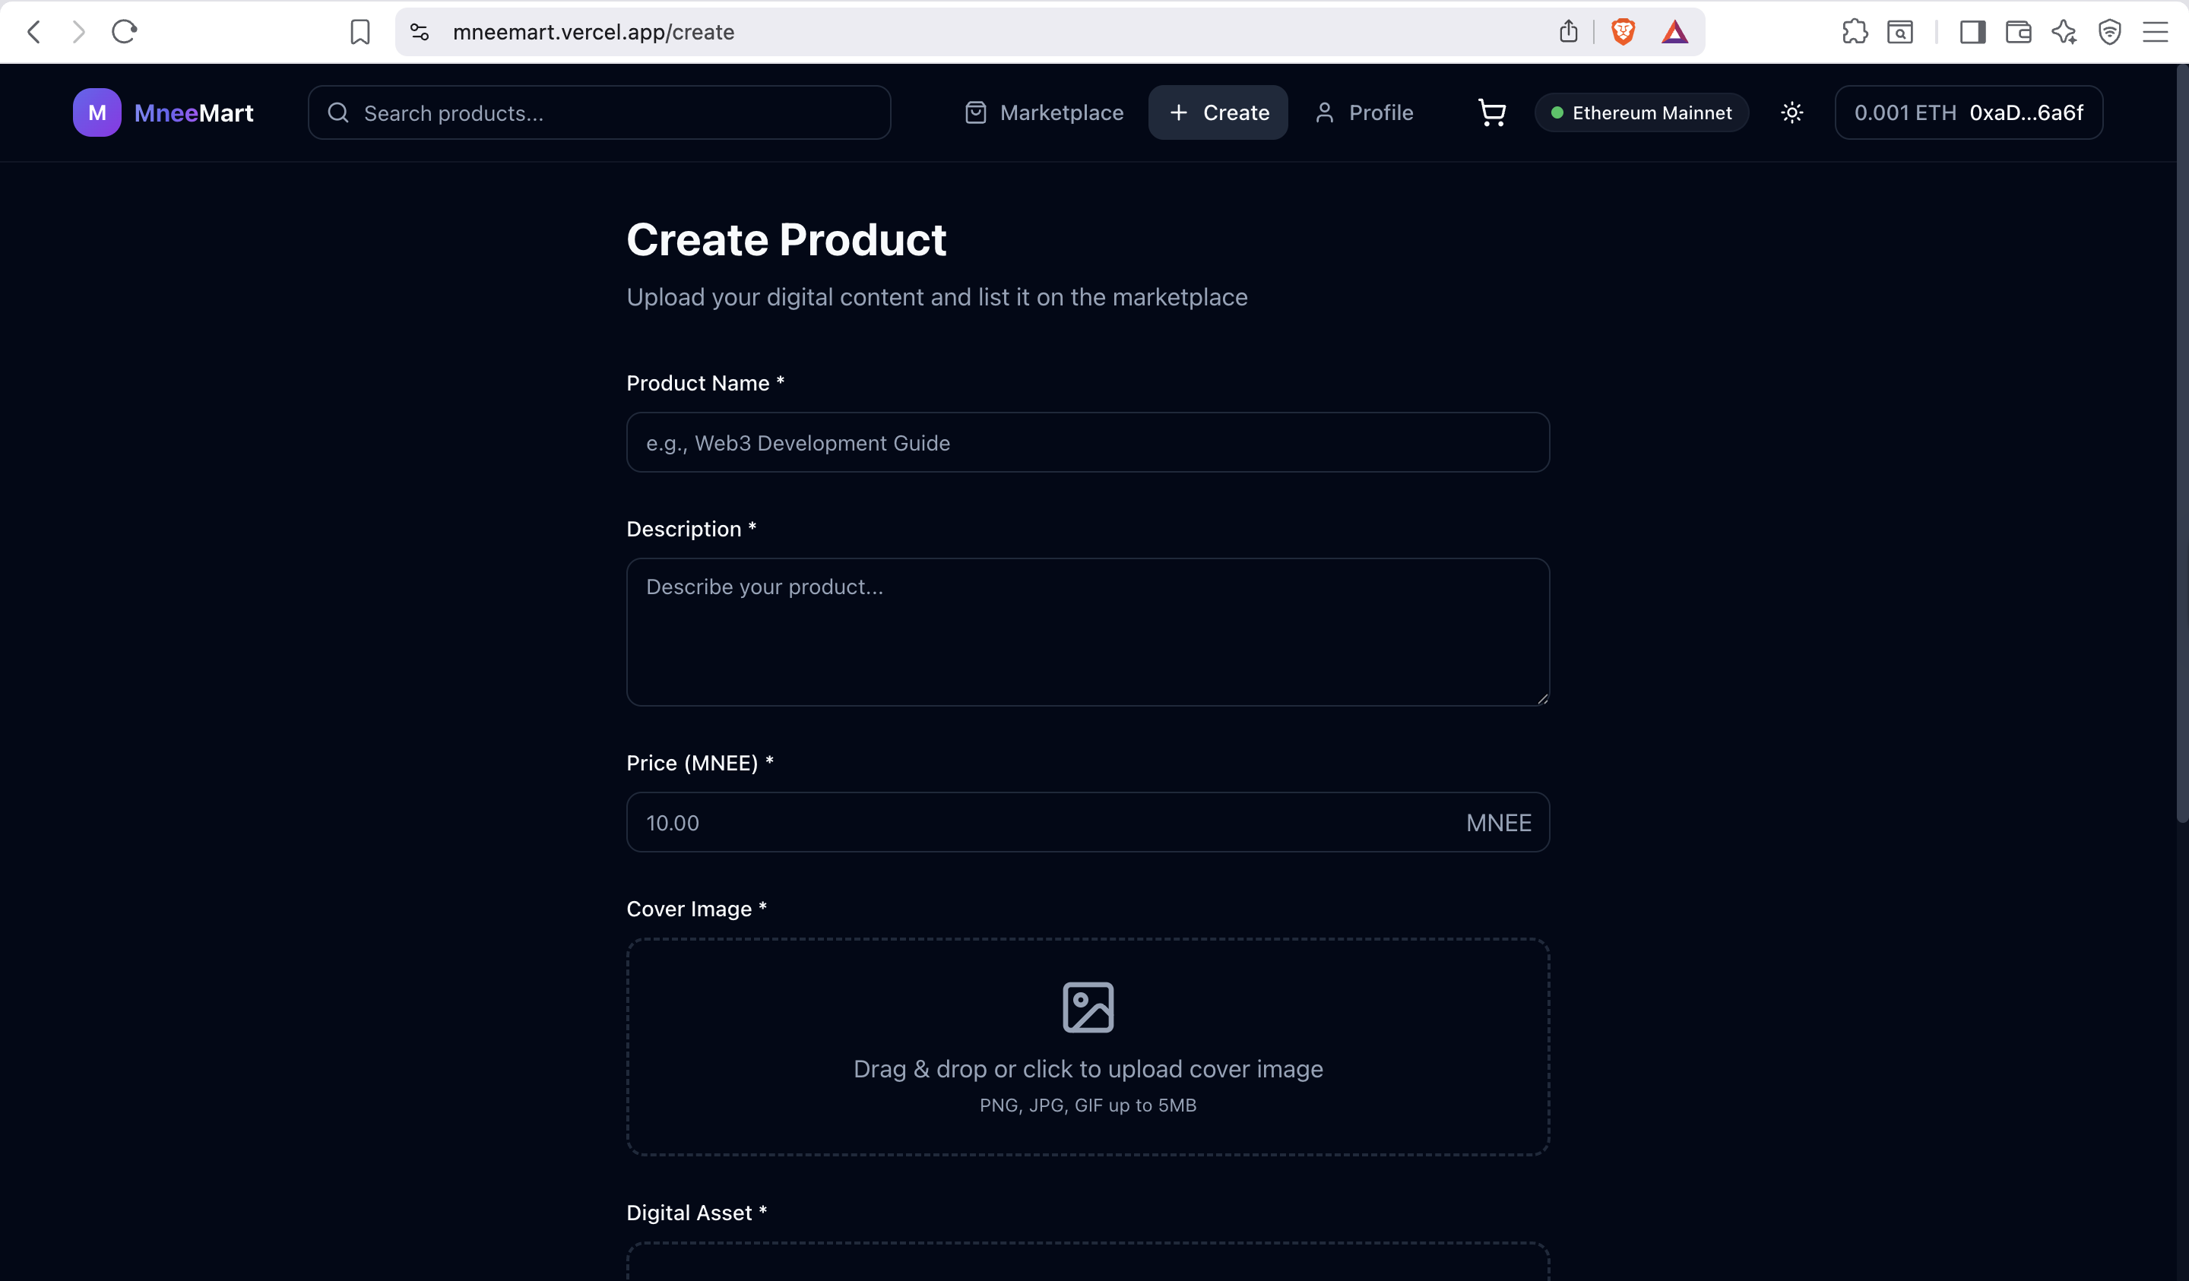Viewport: 2189px width, 1281px height.
Task: Open the wallet account 0xaD...6a6f menu
Action: click(1968, 113)
